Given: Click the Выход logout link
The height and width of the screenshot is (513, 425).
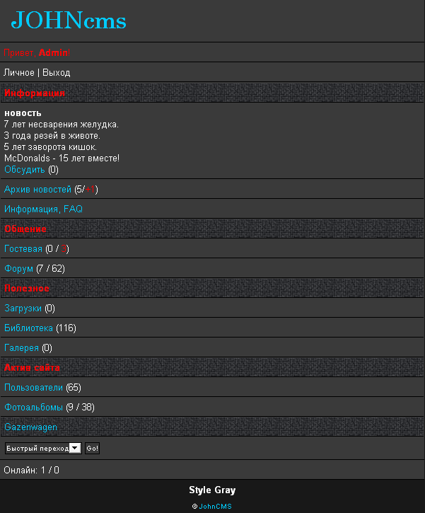Looking at the screenshot, I should [x=57, y=73].
